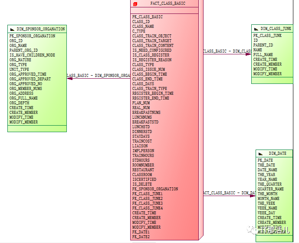Click the C_TYPE column
Viewport: 299px width, 243px height.
click(x=139, y=31)
